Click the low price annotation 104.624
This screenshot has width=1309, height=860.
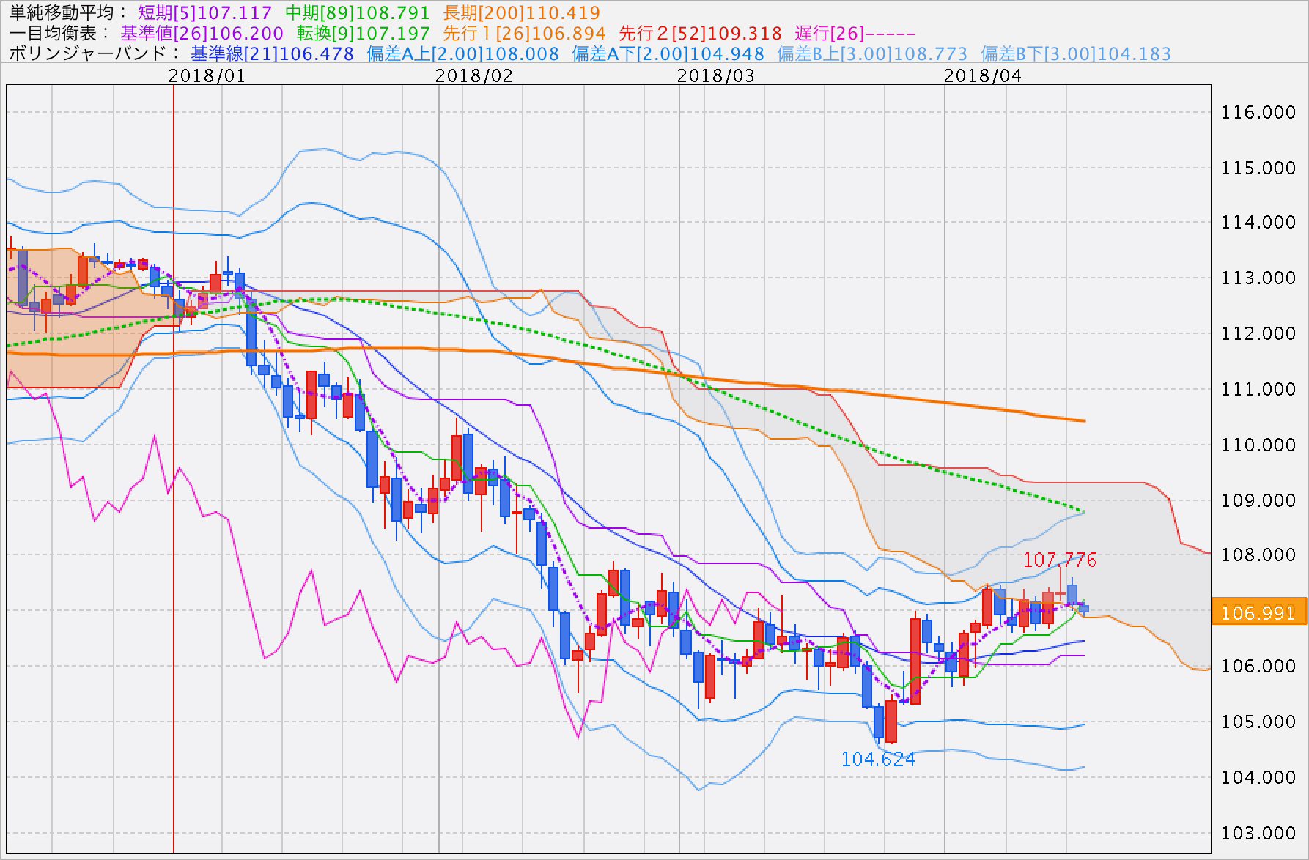(878, 760)
